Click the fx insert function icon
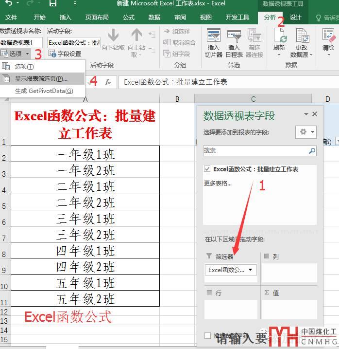Image resolution: width=339 pixels, height=349 pixels. coord(108,82)
